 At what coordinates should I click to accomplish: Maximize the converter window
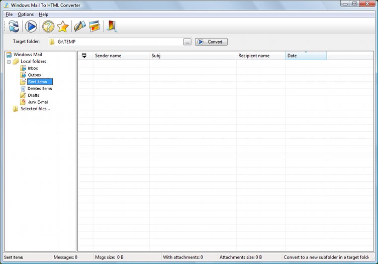click(x=354, y=4)
